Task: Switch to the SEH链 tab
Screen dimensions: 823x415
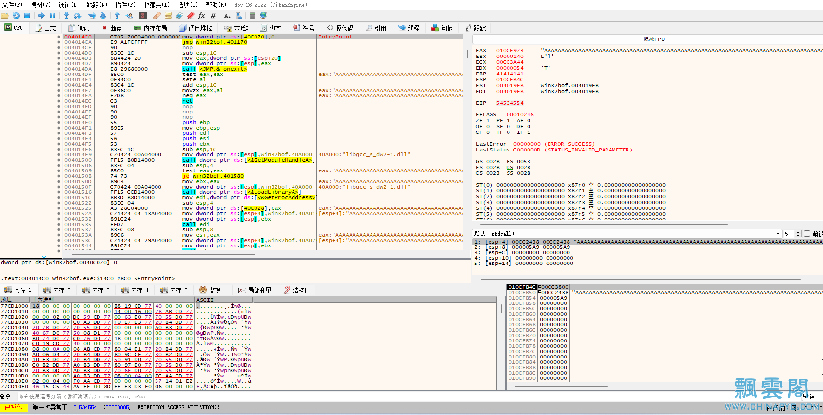Action: (x=236, y=28)
